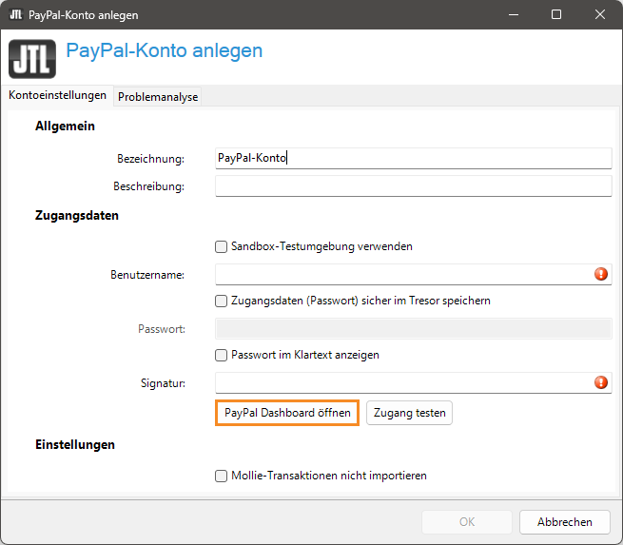Minimize the PayPal-Konto anlegen window
The width and height of the screenshot is (623, 545).
pos(513,14)
